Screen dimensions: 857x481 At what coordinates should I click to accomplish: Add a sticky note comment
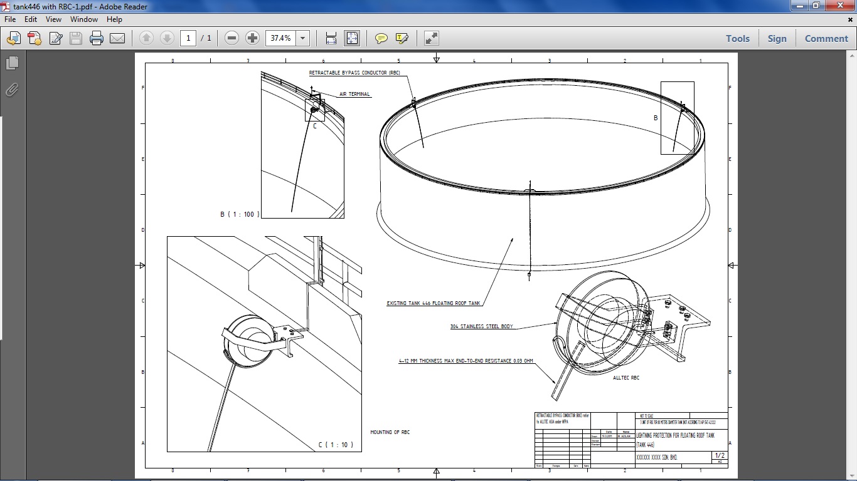[x=381, y=38]
